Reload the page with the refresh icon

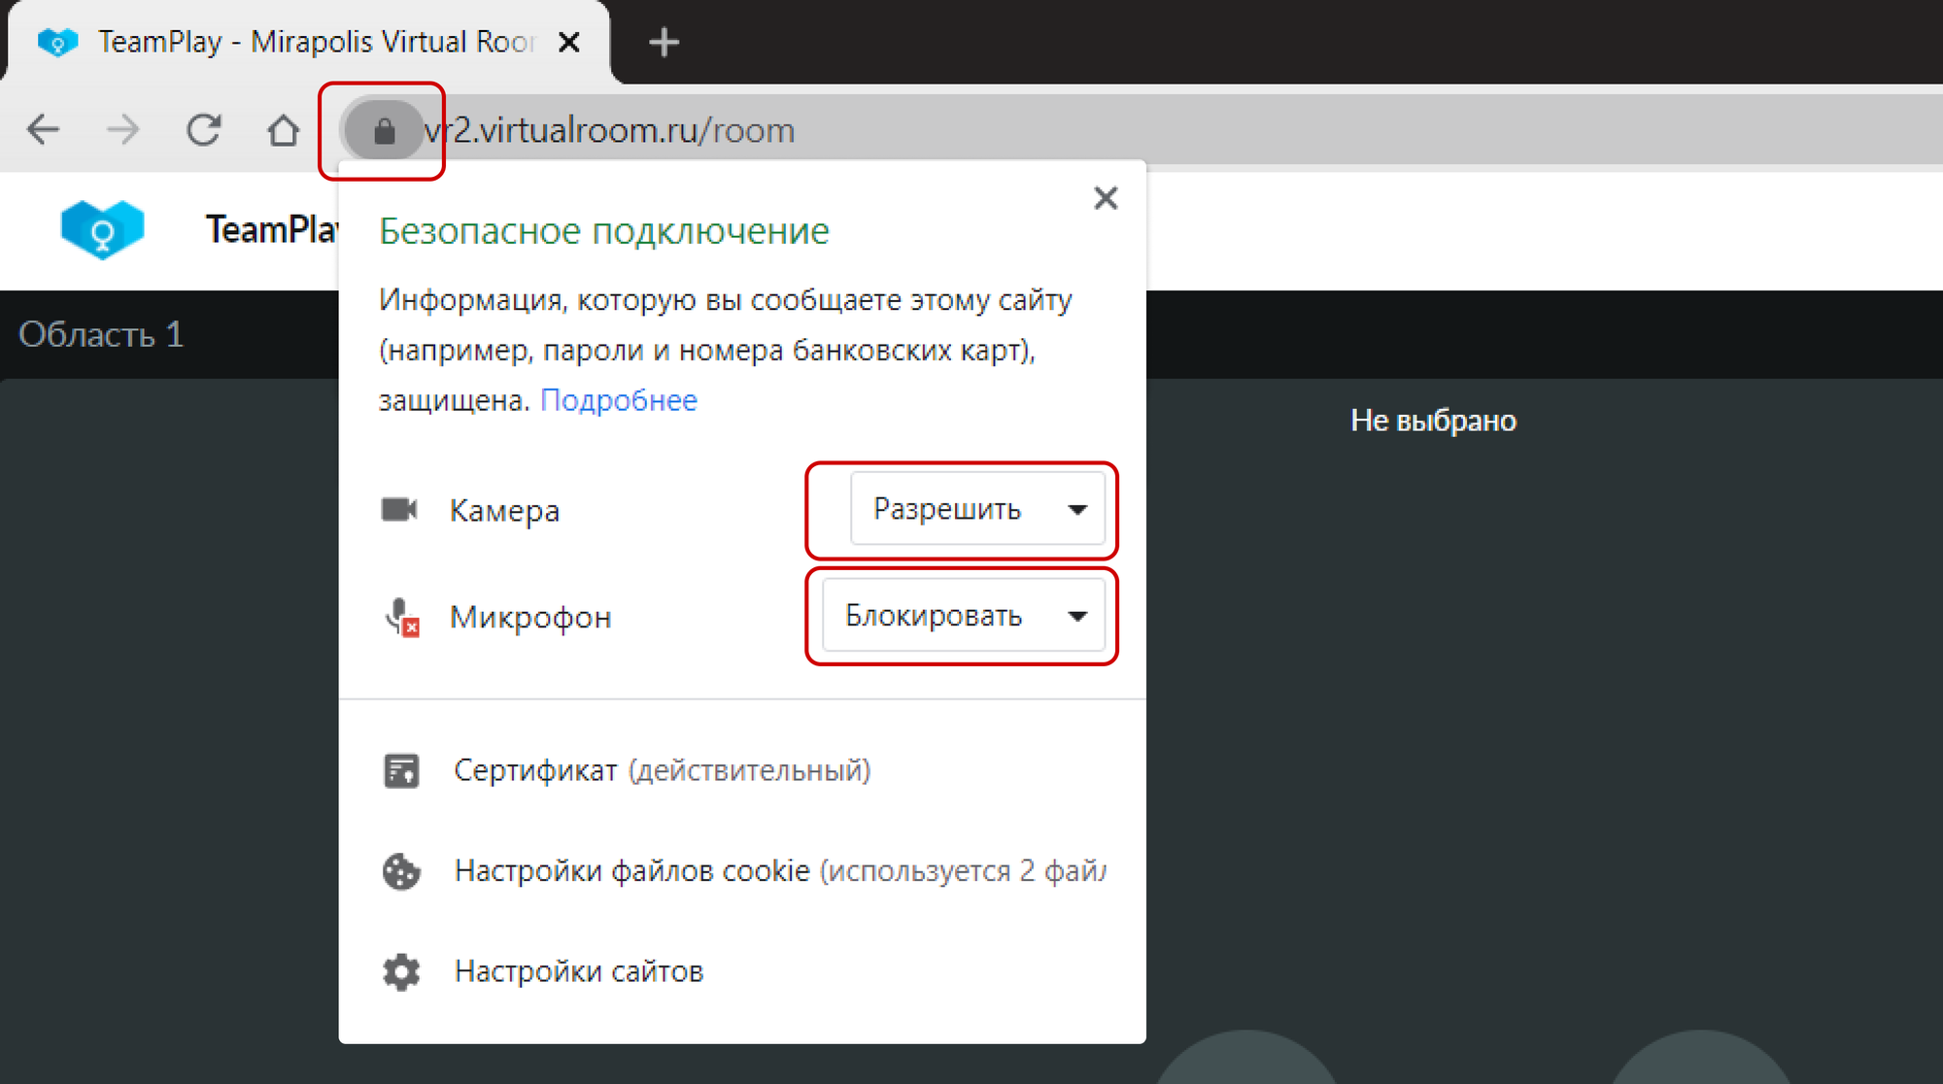204,129
